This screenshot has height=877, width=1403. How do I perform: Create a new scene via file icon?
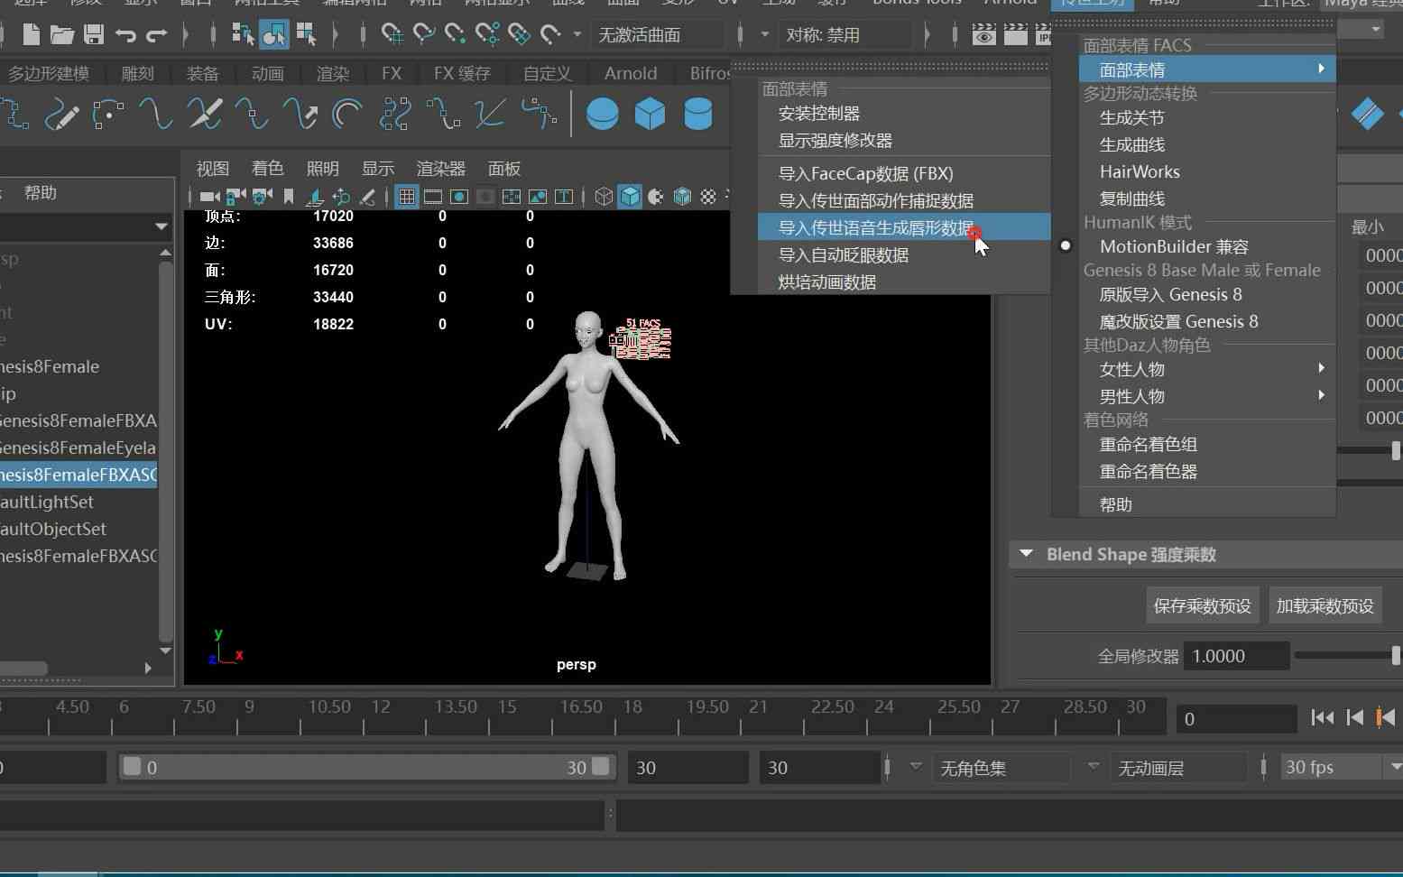32,35
